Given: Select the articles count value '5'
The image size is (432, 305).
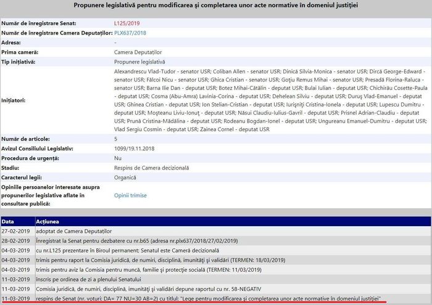Looking at the screenshot, I should click(115, 139).
